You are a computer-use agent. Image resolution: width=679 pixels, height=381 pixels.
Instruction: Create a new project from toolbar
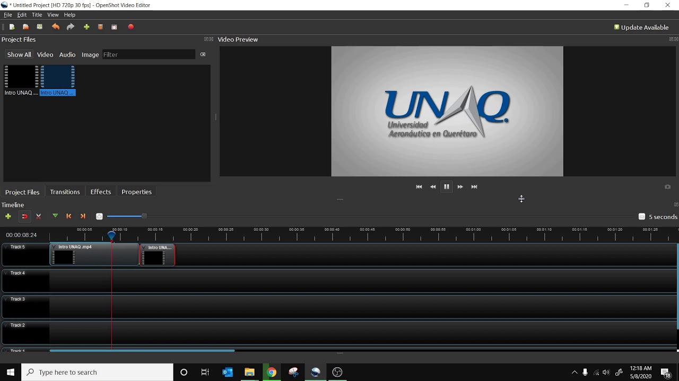coord(12,27)
